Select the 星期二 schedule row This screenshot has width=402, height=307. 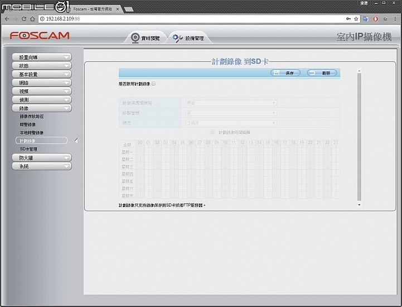tap(127, 159)
